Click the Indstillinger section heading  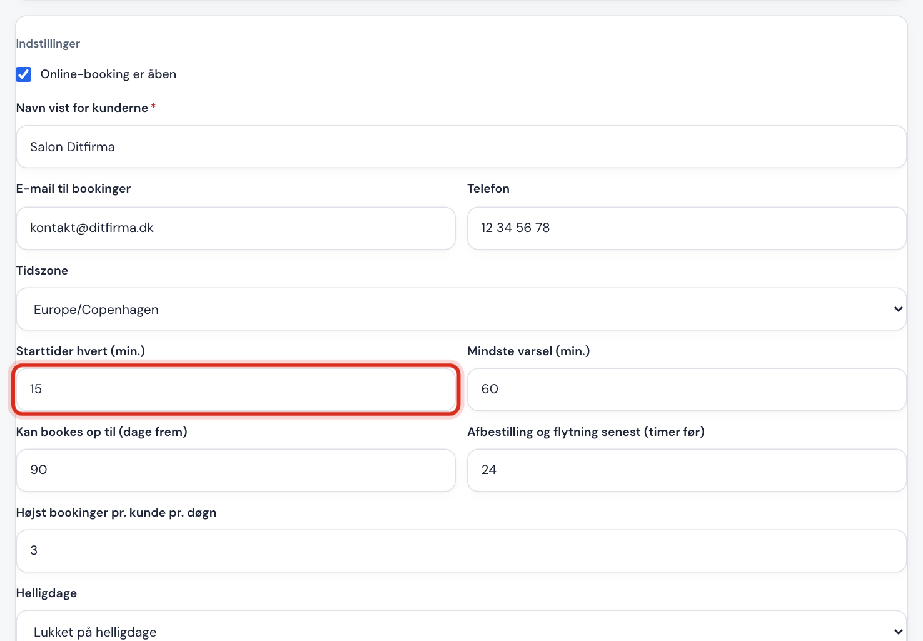48,44
